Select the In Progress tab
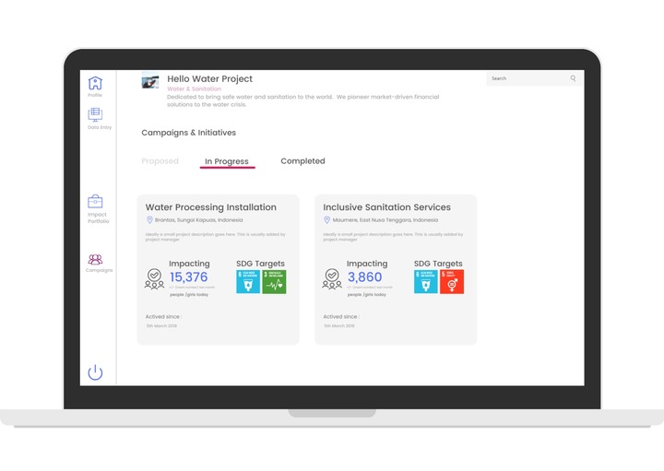 pyautogui.click(x=227, y=162)
